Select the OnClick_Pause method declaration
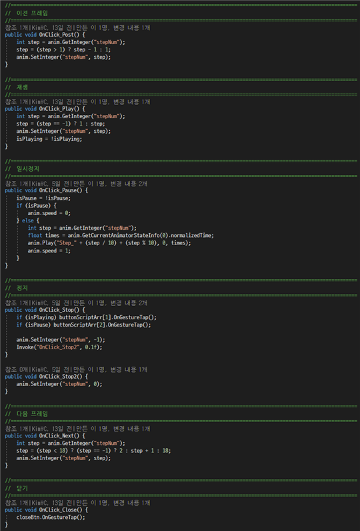The image size is (360, 531). point(46,190)
